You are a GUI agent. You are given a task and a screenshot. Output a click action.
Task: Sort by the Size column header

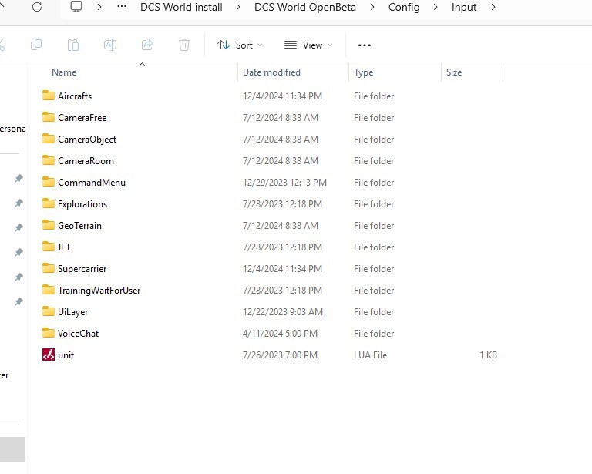tap(454, 72)
